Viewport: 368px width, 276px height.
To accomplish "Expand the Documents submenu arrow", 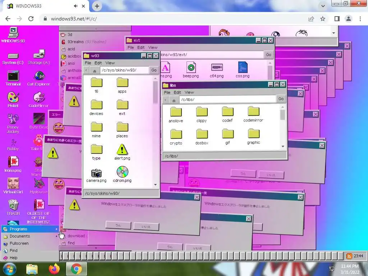I will 56,236.
